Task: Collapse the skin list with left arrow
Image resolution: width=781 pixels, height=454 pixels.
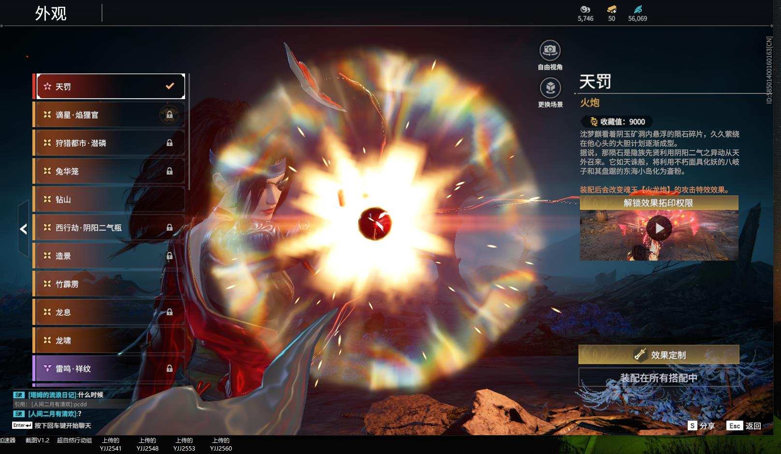Action: click(x=23, y=229)
